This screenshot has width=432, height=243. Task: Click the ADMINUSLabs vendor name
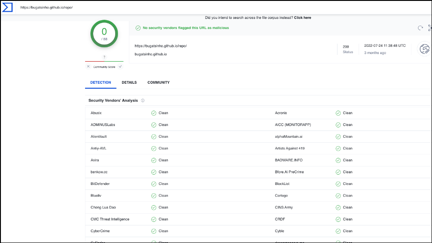(103, 125)
